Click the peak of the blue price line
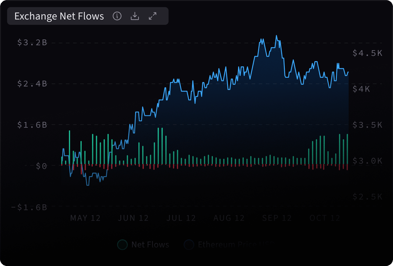393x266 pixels. click(x=277, y=35)
